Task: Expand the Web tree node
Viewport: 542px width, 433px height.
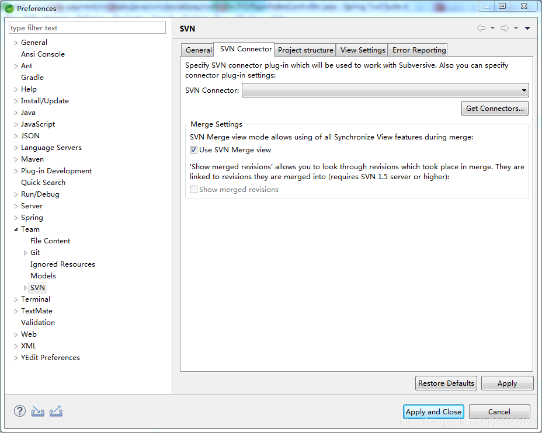Action: [16, 334]
